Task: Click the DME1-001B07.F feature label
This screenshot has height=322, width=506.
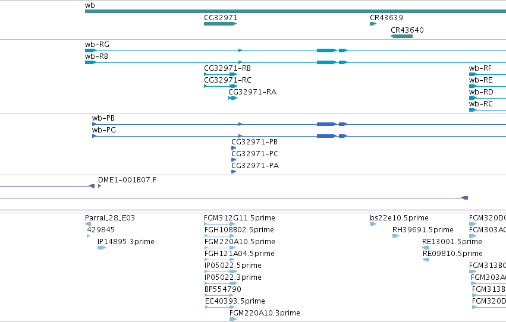Action: 127,180
